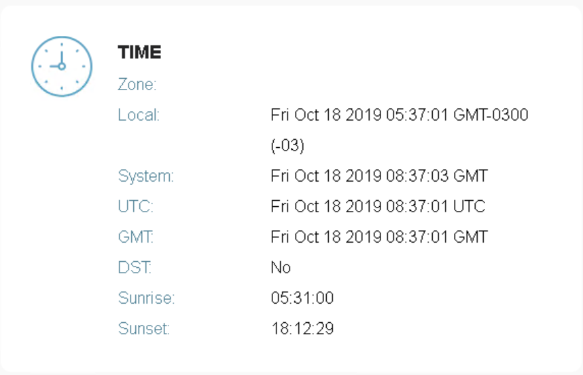Viewport: 583px width, 375px height.
Task: Select the Sunrise label
Action: click(147, 298)
